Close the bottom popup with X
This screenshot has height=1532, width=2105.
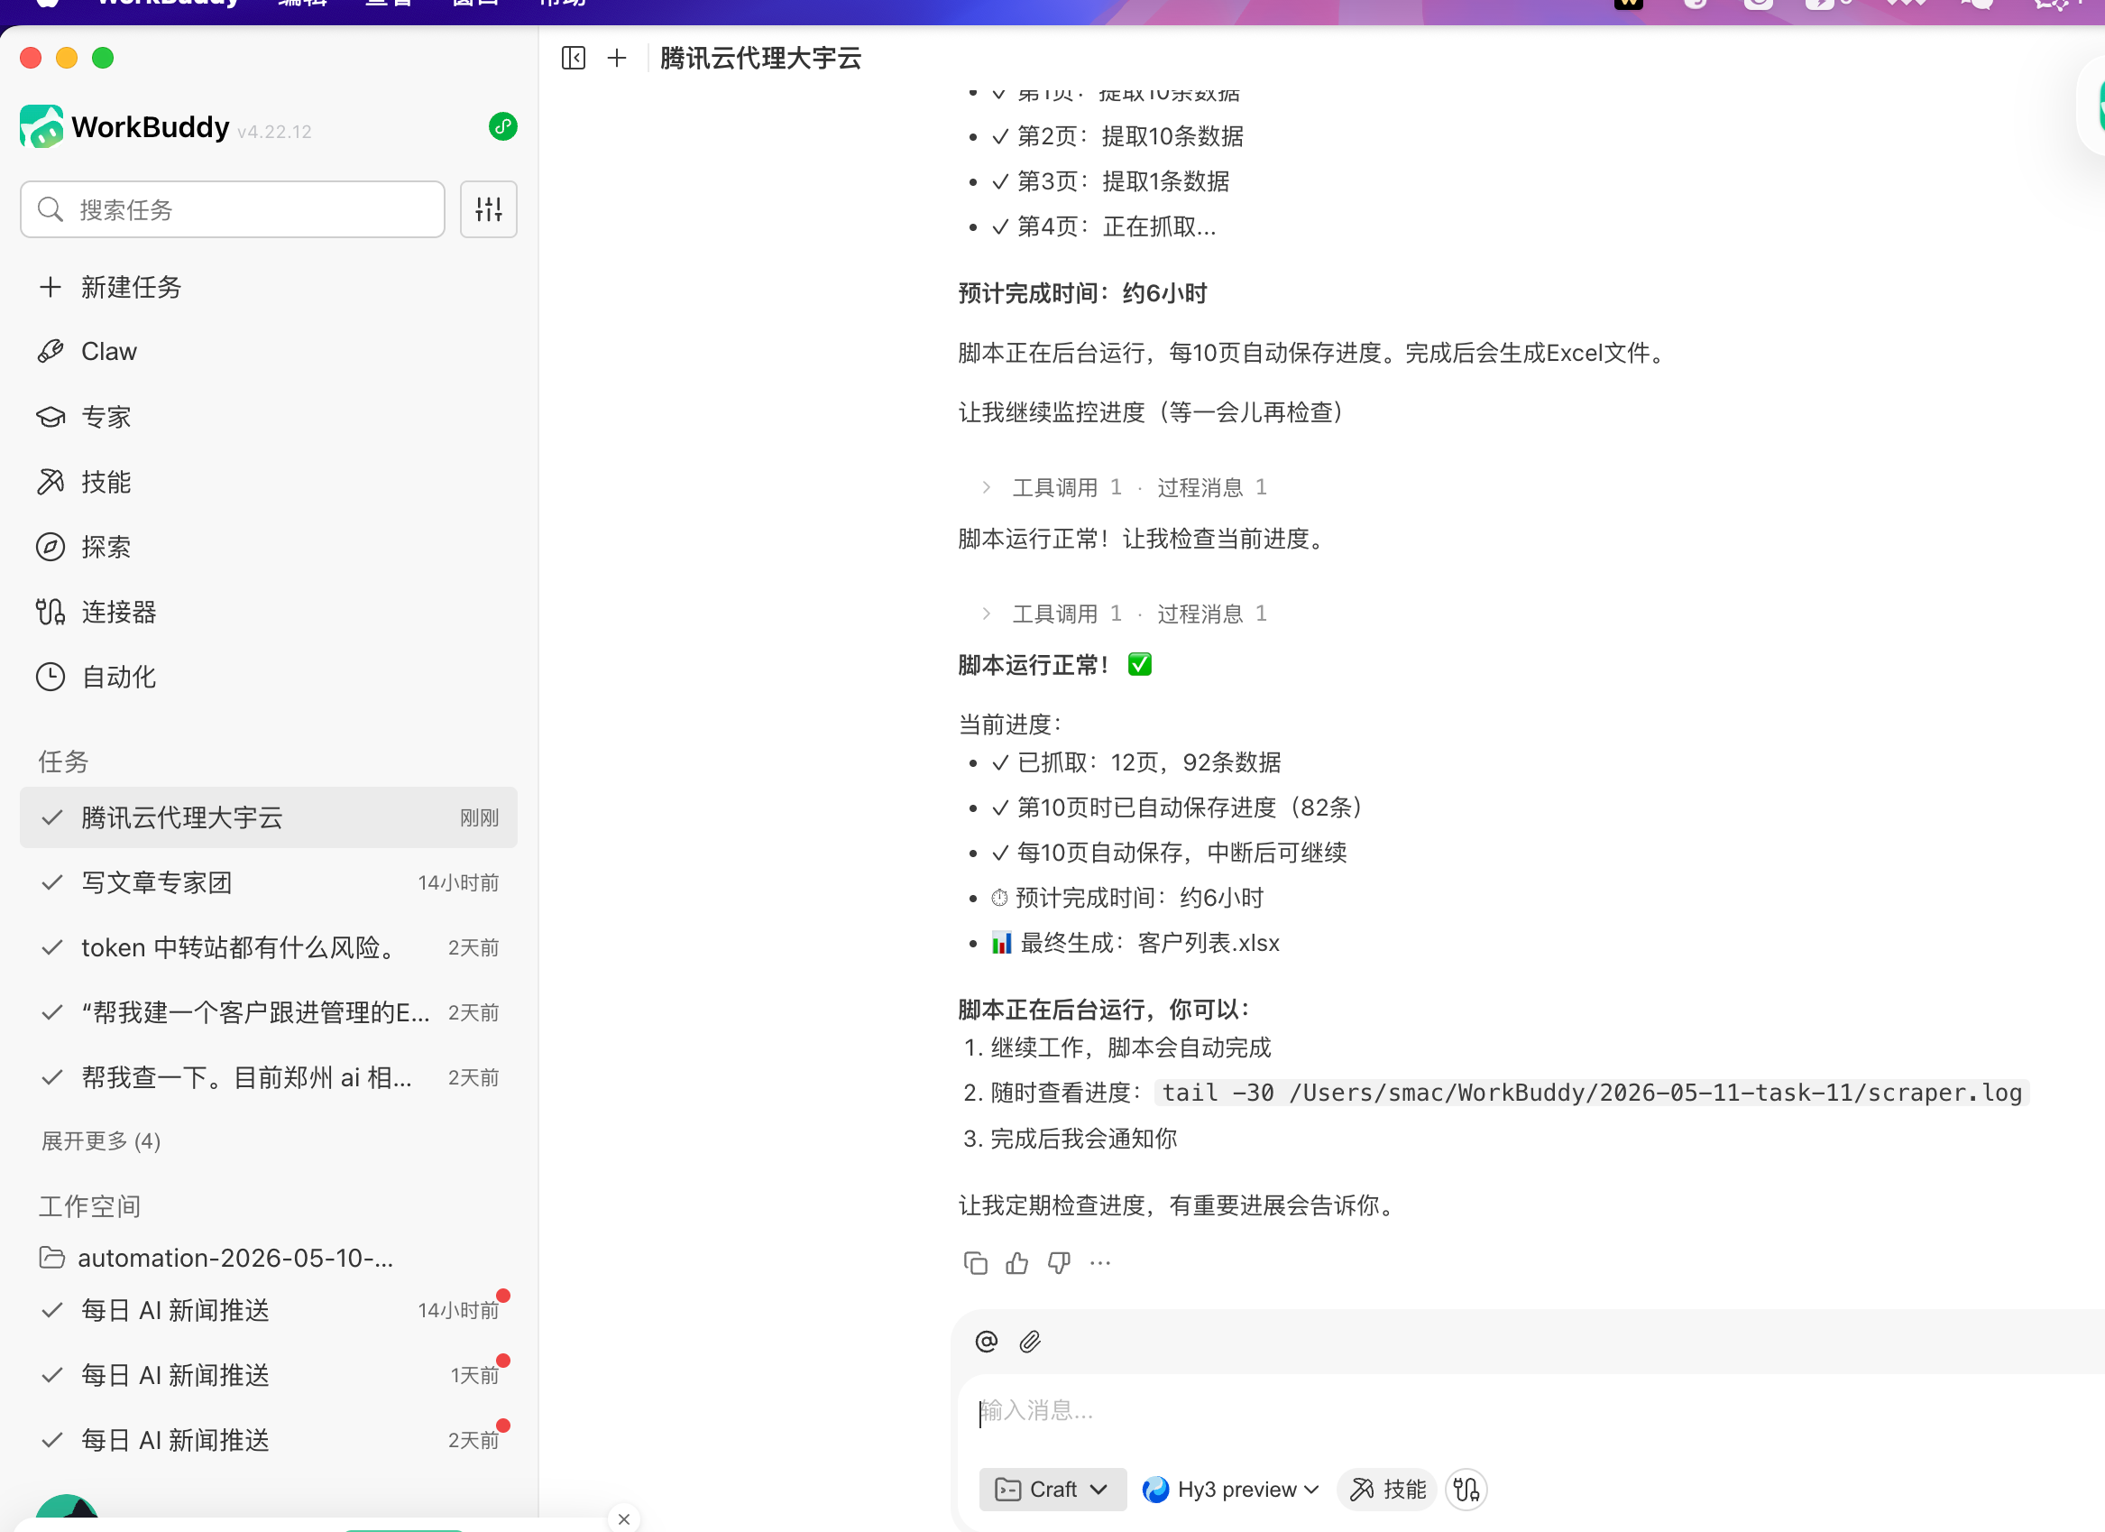(x=624, y=1519)
